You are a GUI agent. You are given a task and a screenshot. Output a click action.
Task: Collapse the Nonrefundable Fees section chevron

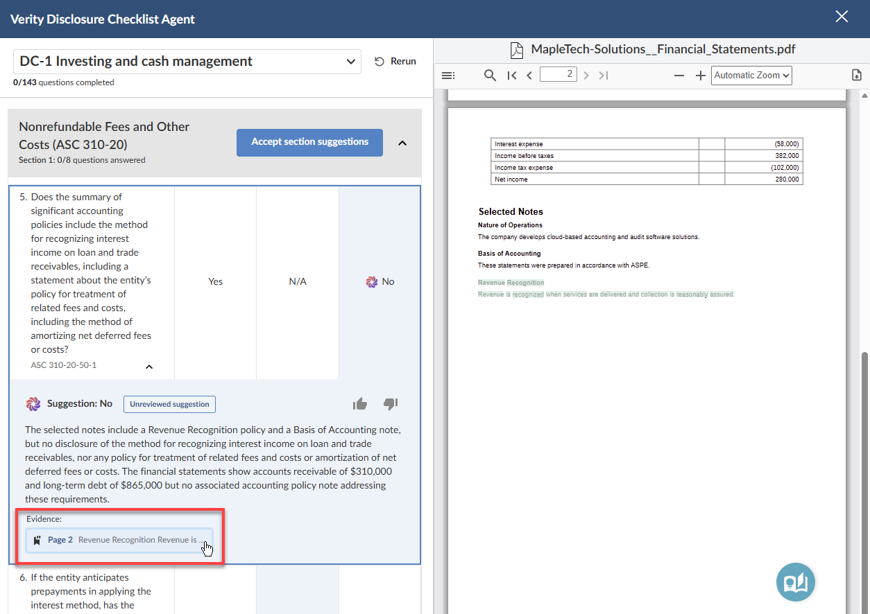(x=402, y=143)
